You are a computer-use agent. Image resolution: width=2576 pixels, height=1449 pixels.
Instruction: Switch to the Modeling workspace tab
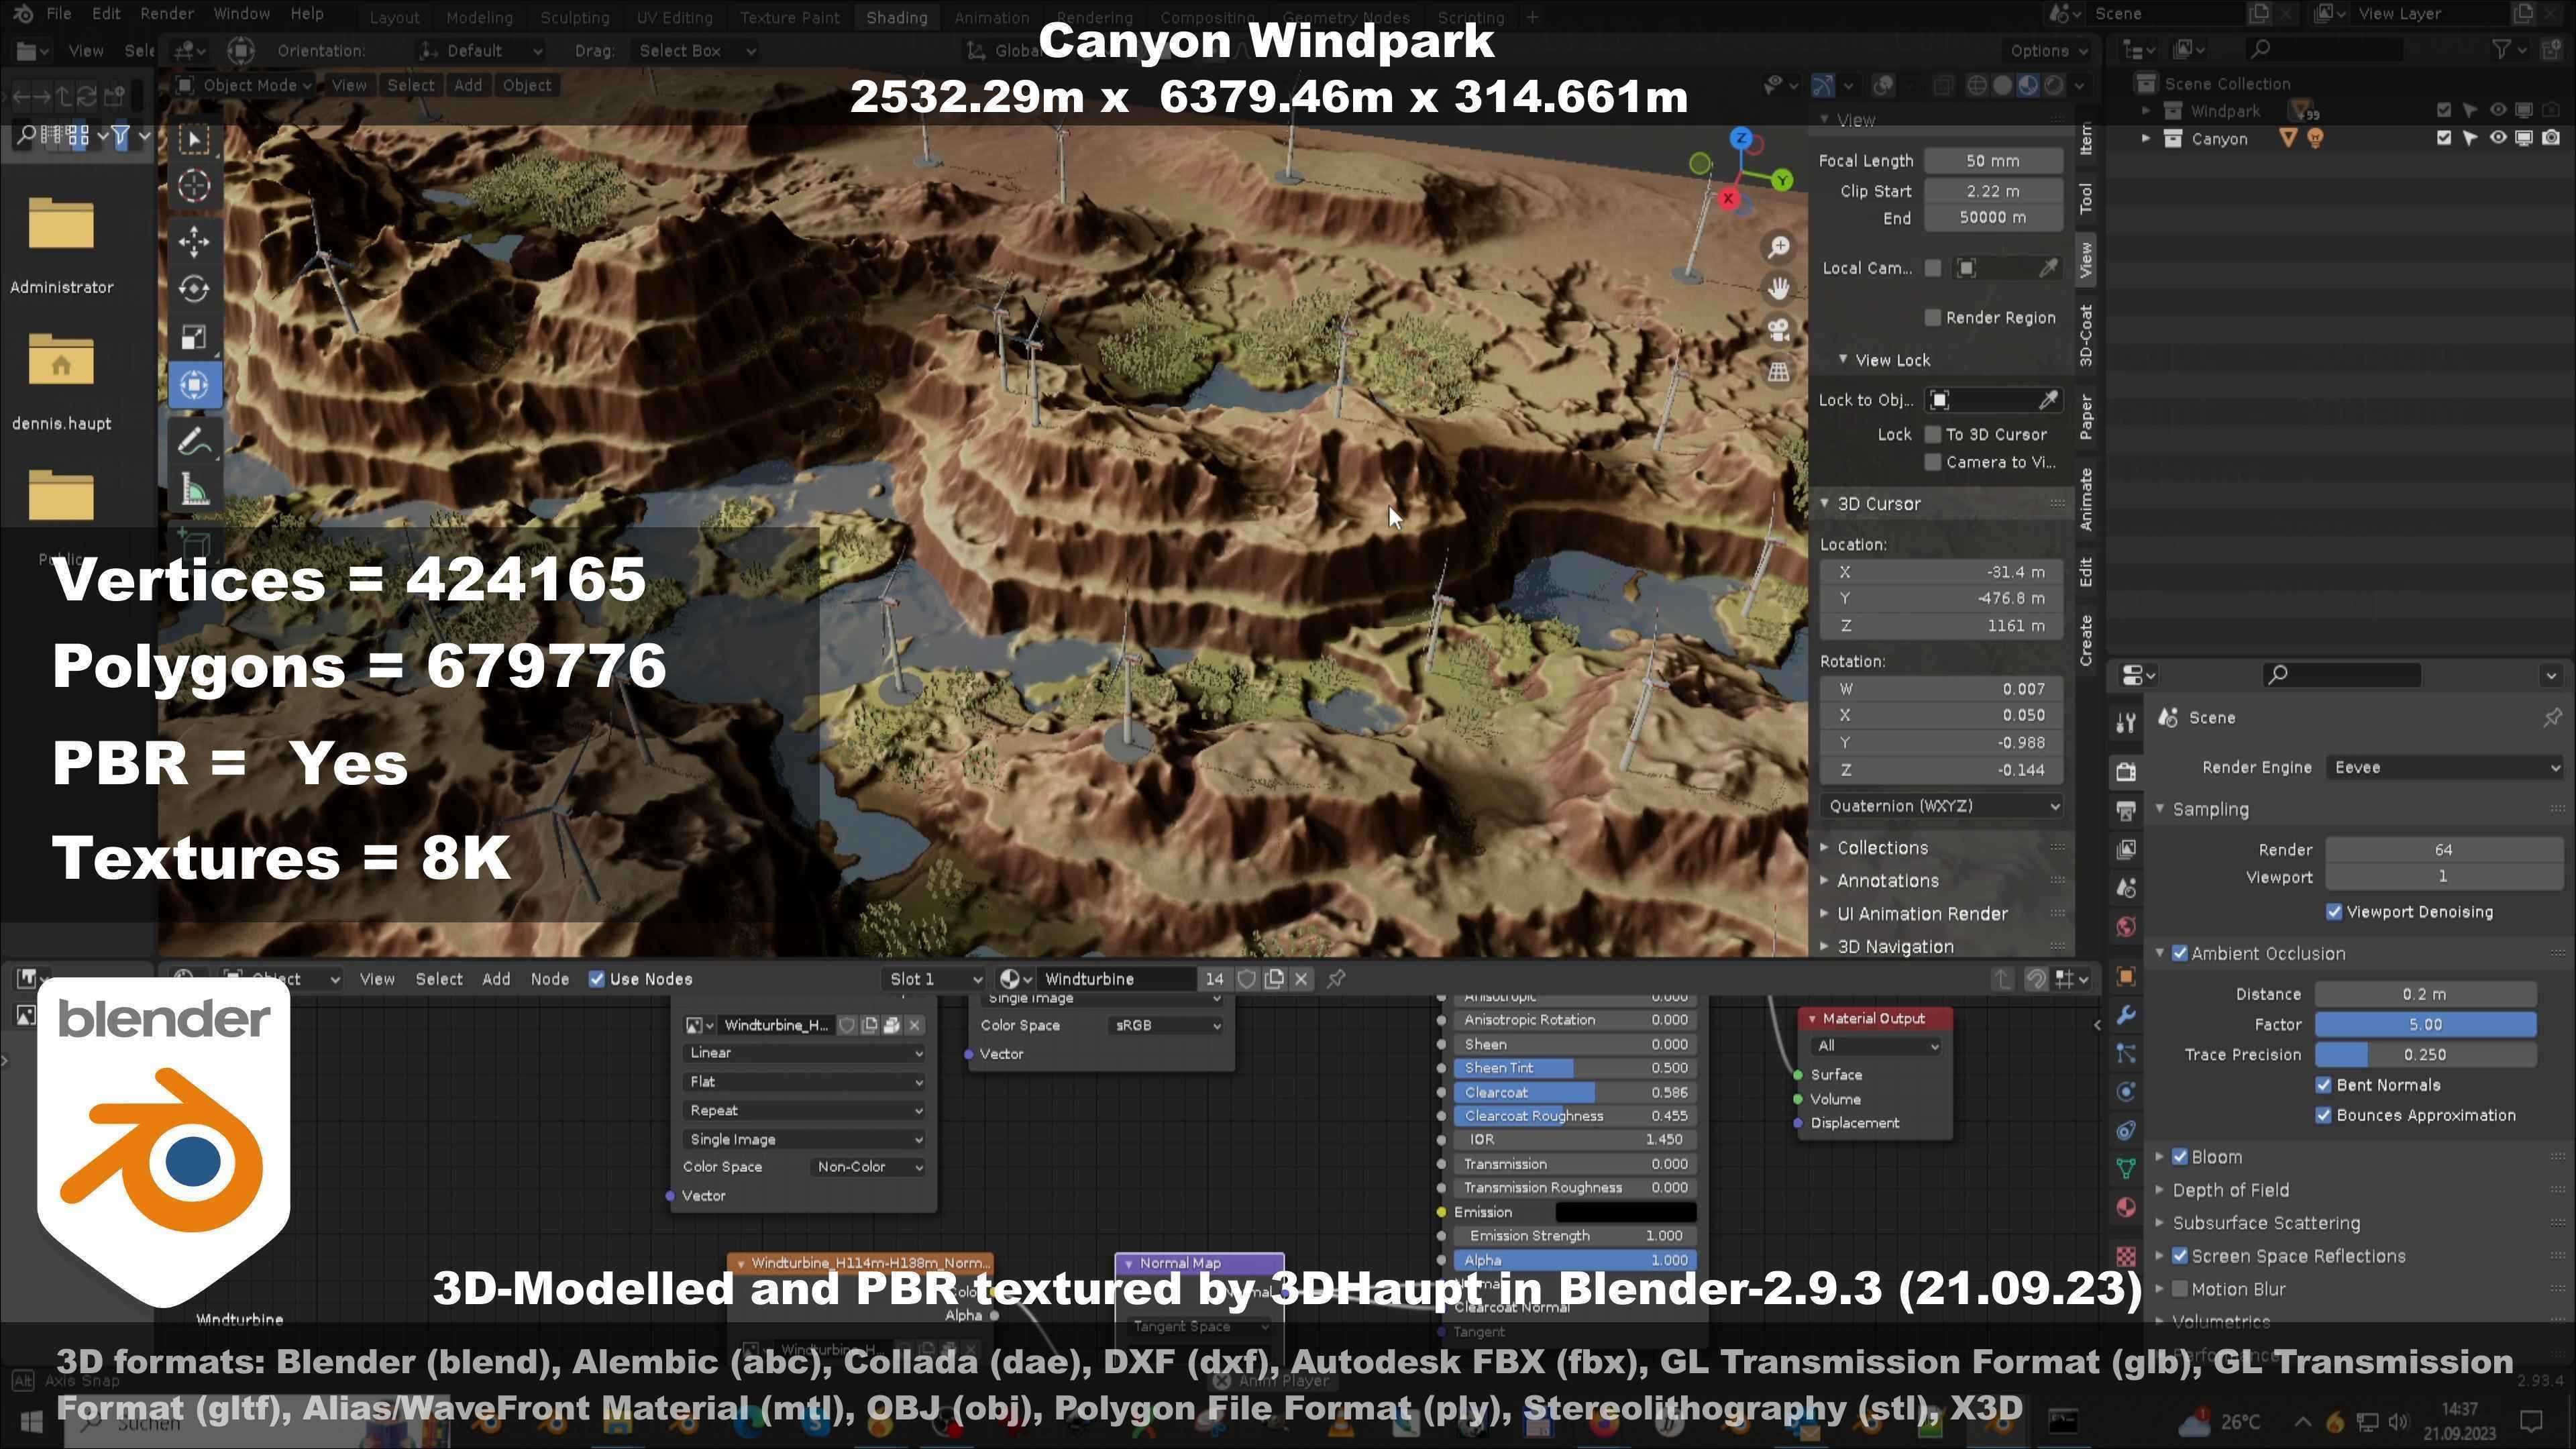478,18
